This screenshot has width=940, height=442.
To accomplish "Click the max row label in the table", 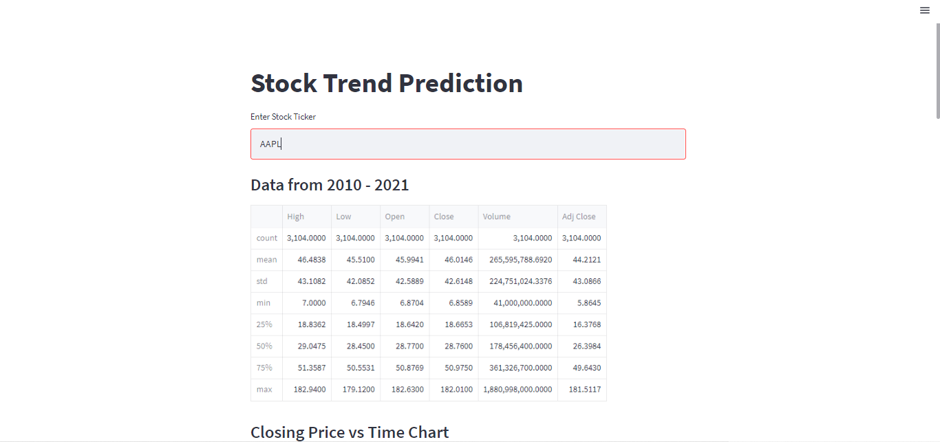I will 264,389.
